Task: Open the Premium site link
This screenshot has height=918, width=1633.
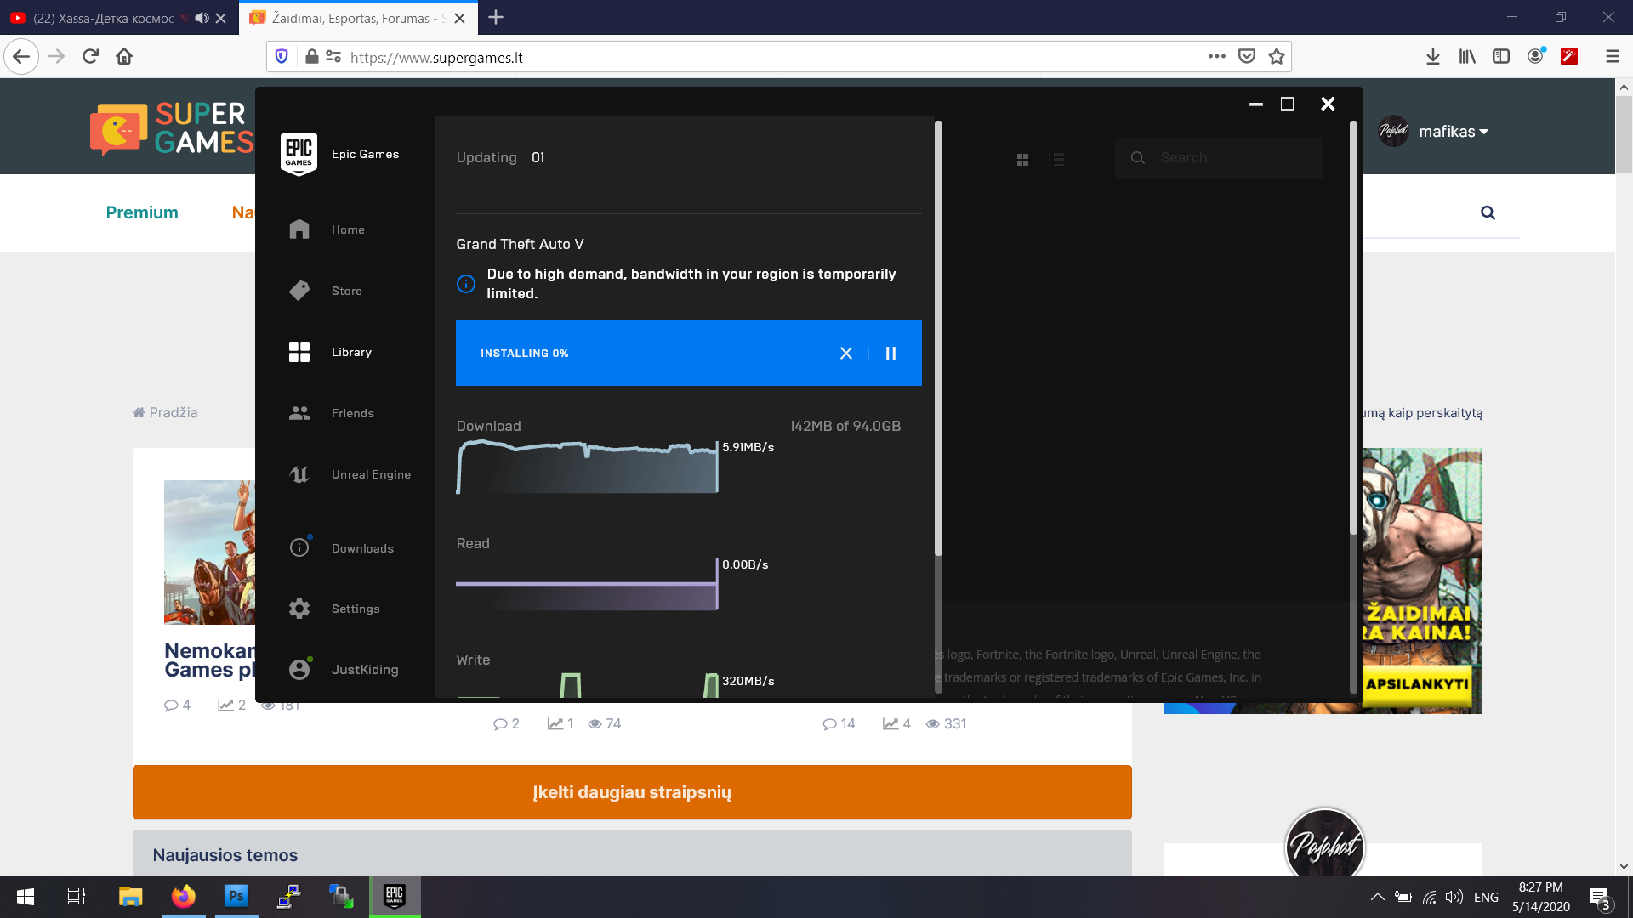Action: point(142,212)
